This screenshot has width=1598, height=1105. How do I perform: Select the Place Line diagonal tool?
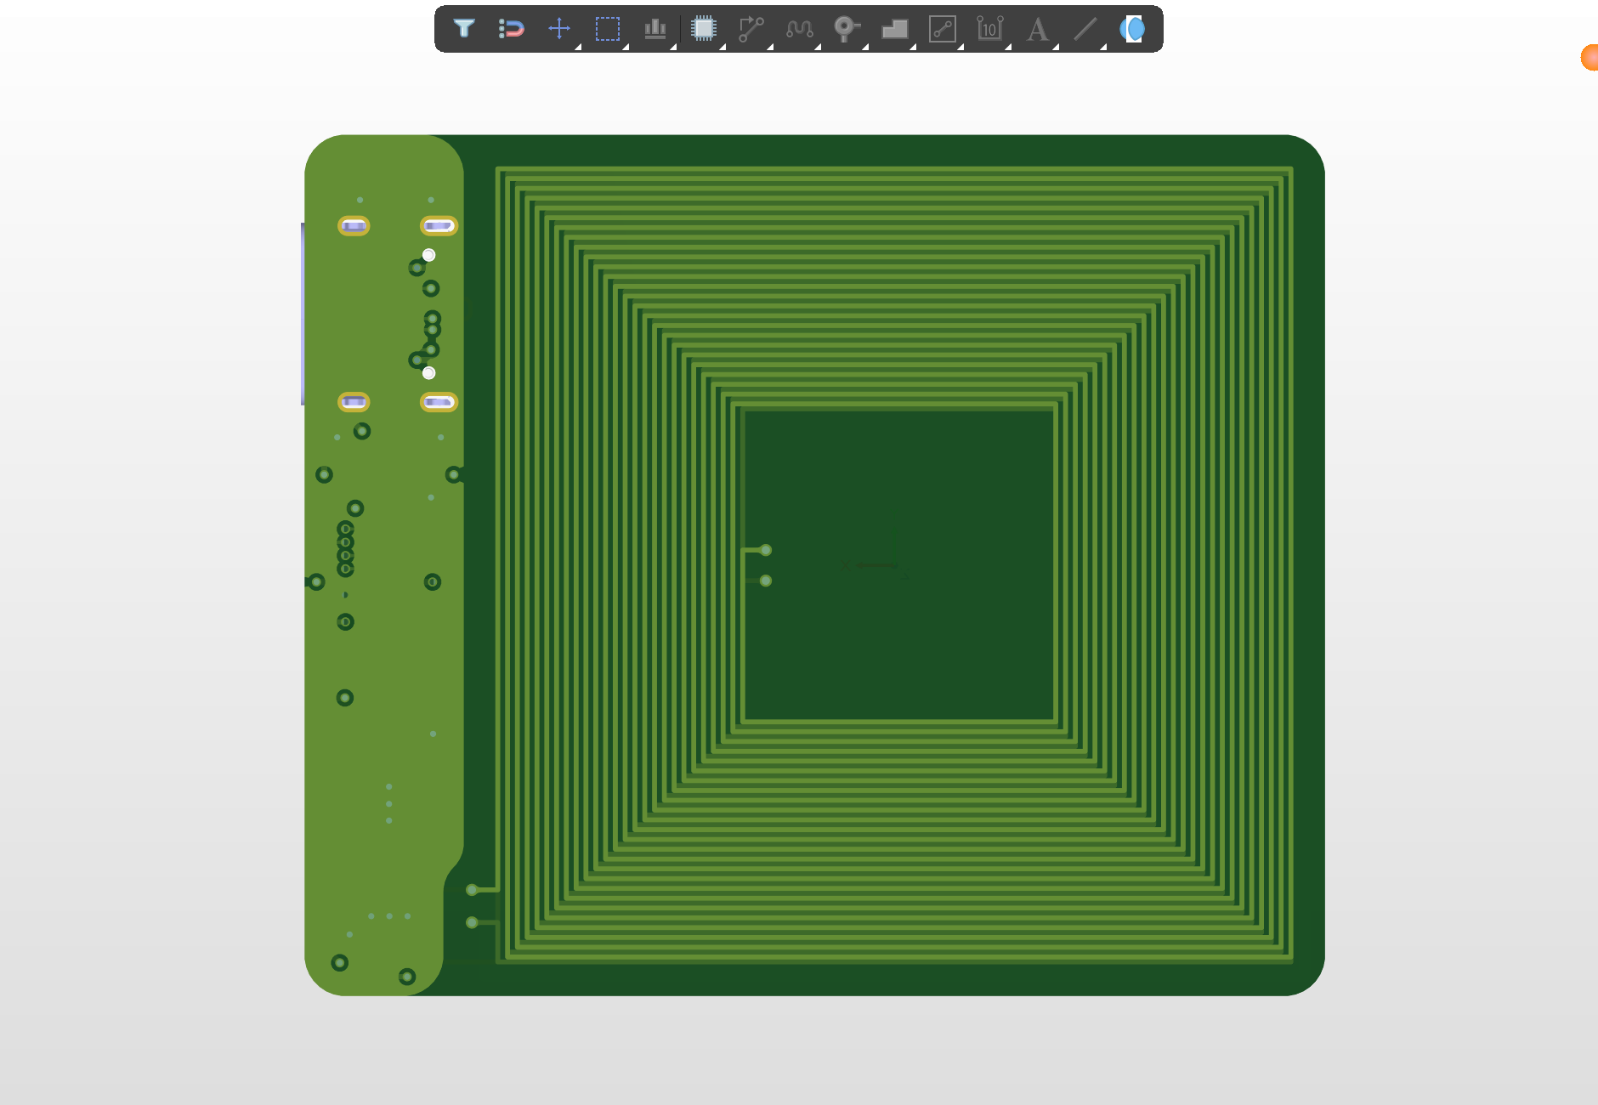[x=1085, y=29]
